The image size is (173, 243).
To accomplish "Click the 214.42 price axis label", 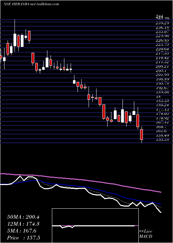I will point(162,58).
